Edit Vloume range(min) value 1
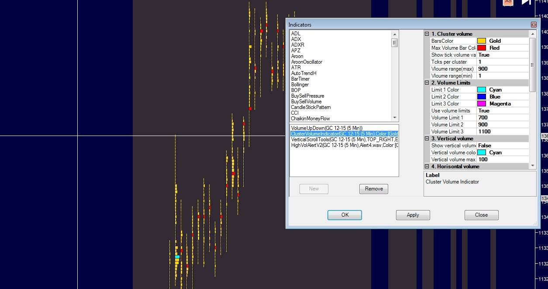Screen dimensions: 548x289 [503, 76]
